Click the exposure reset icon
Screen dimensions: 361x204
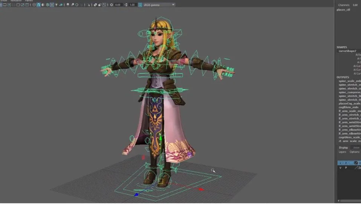(112, 5)
